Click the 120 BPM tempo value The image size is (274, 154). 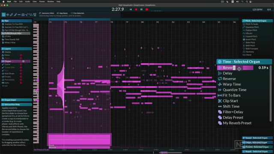[x=257, y=9]
